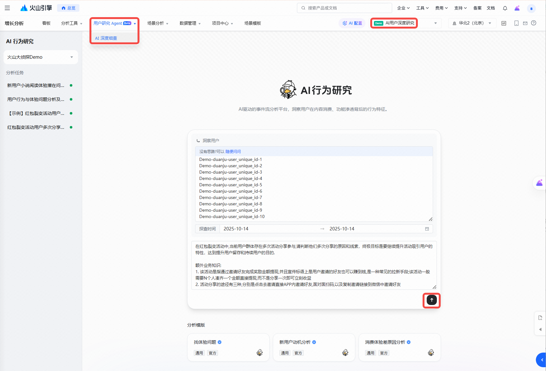Click the detective duck icon on 找体验问题 card
The image size is (546, 371).
[x=260, y=353]
